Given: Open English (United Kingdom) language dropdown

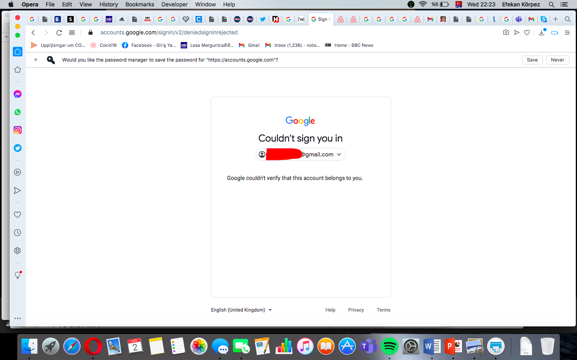Looking at the screenshot, I should (x=242, y=310).
